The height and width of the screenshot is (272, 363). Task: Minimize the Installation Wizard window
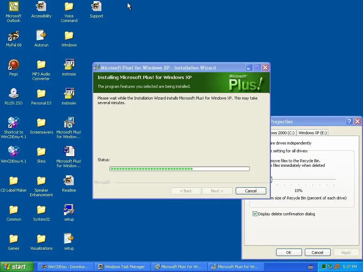point(248,68)
